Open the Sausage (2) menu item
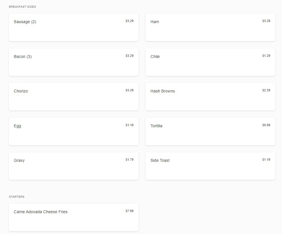Image resolution: width=282 pixels, height=234 pixels. pos(73,27)
